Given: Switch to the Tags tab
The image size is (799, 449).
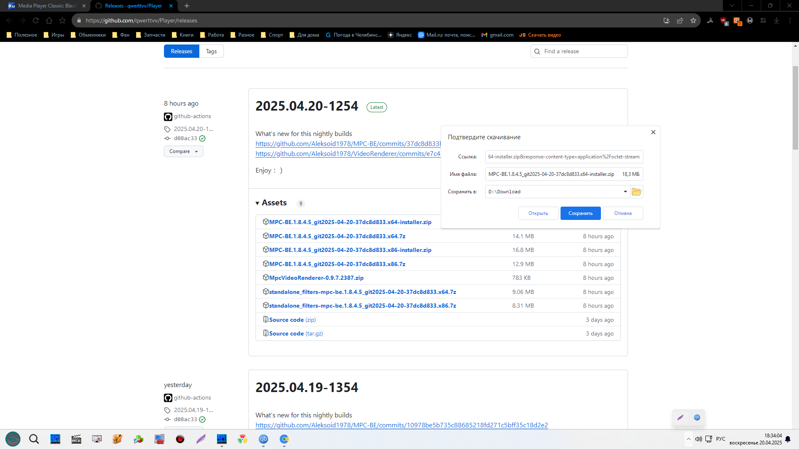Looking at the screenshot, I should coord(211,51).
